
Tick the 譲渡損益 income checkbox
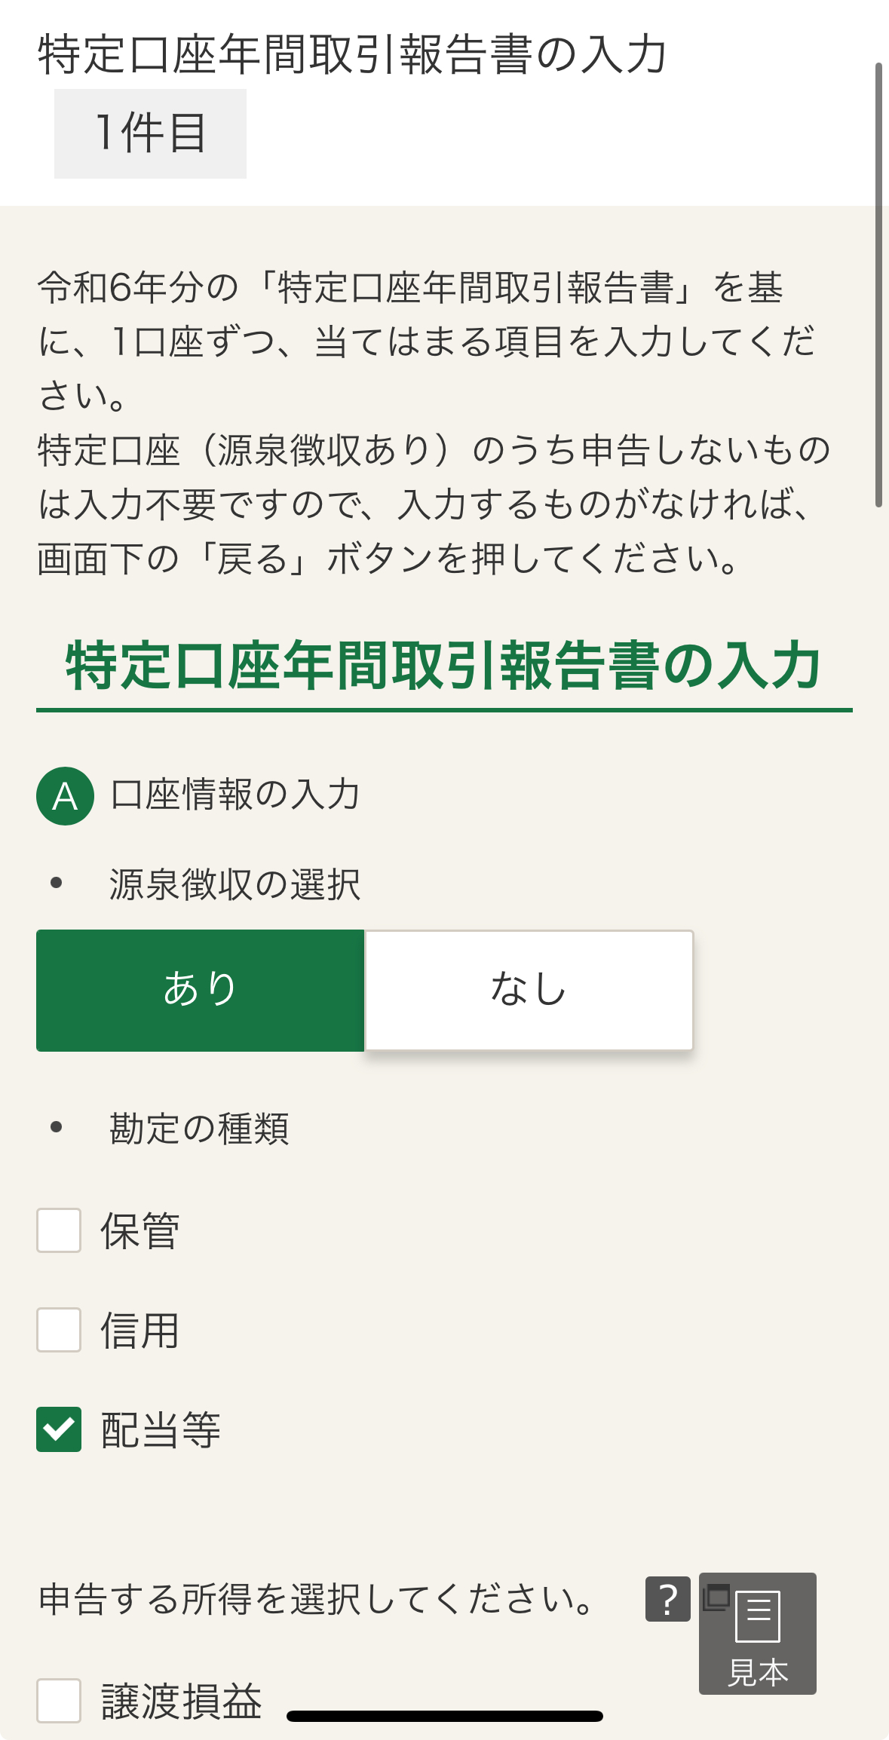point(59,1701)
